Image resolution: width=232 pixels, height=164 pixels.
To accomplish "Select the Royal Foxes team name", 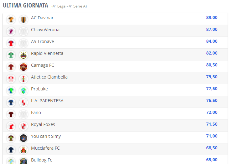I will [43, 124].
